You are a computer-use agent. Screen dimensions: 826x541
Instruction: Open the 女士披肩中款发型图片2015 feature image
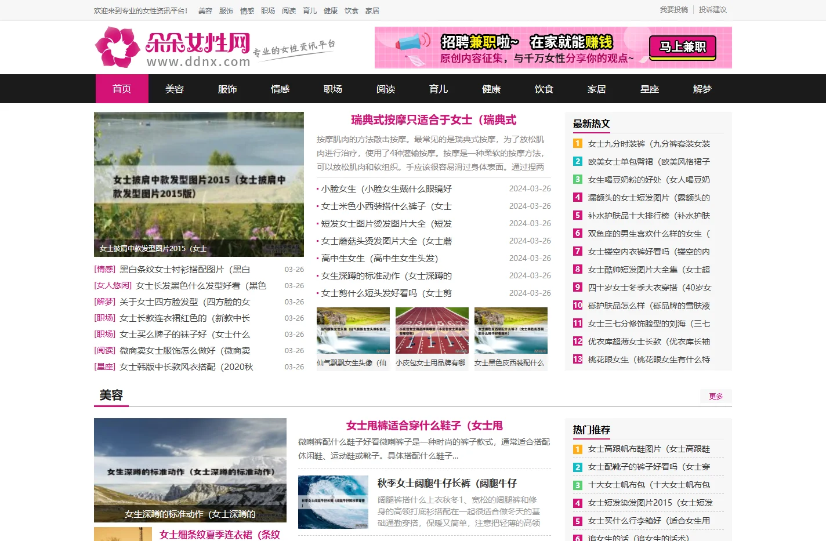(x=199, y=184)
